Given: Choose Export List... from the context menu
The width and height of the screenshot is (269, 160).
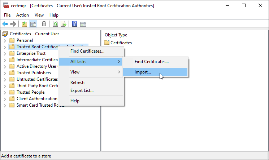Looking at the screenshot, I should [82, 90].
